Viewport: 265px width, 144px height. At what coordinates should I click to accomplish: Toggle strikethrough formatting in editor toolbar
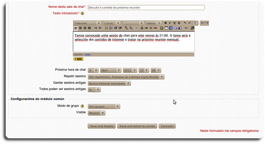coord(179,23)
